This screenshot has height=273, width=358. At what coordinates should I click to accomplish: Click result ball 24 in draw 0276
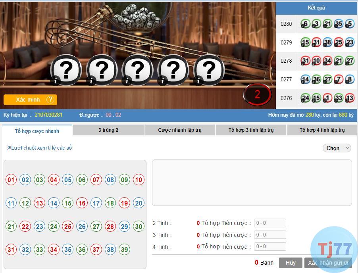pyautogui.click(x=305, y=98)
